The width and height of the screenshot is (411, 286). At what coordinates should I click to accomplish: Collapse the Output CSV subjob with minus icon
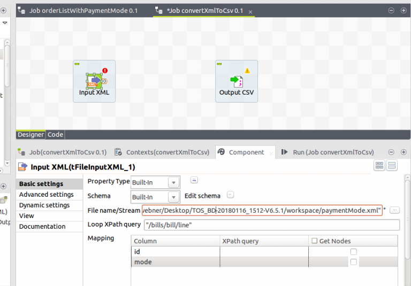(219, 64)
